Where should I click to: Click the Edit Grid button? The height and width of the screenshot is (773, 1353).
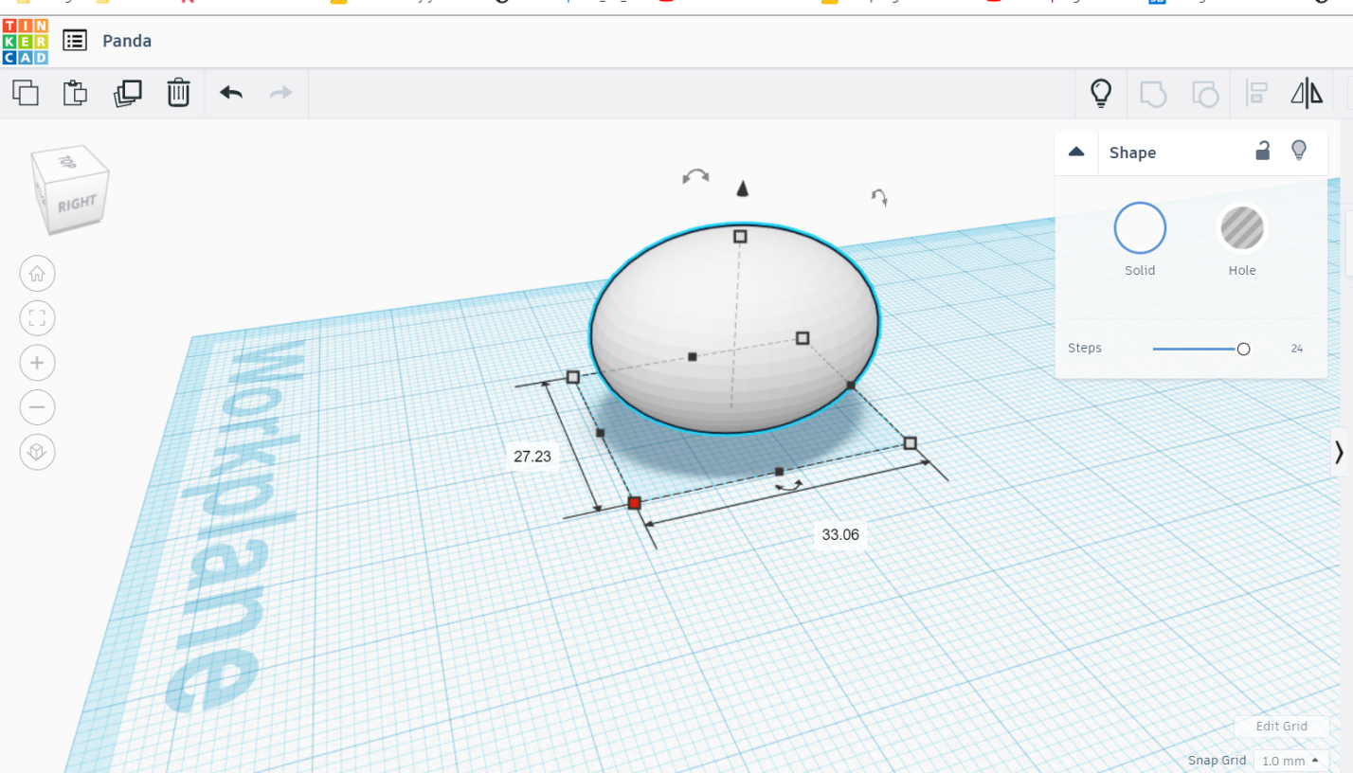1281,727
